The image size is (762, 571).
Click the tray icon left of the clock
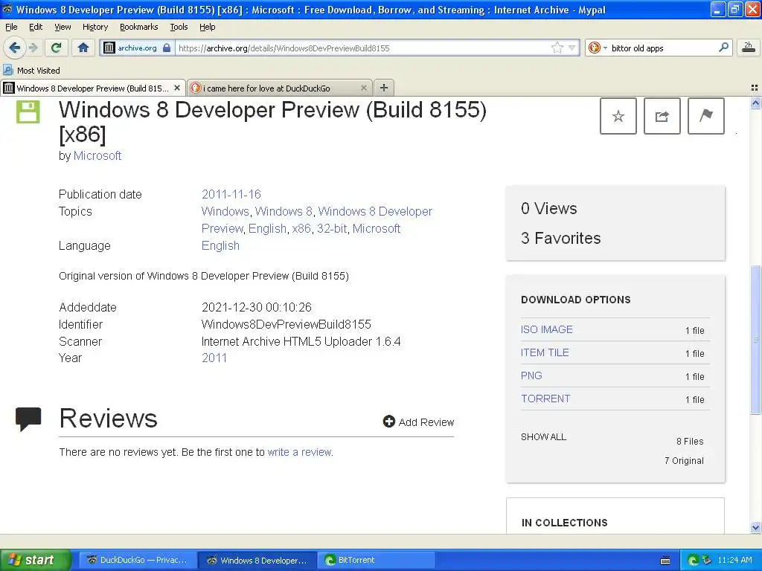tap(707, 560)
